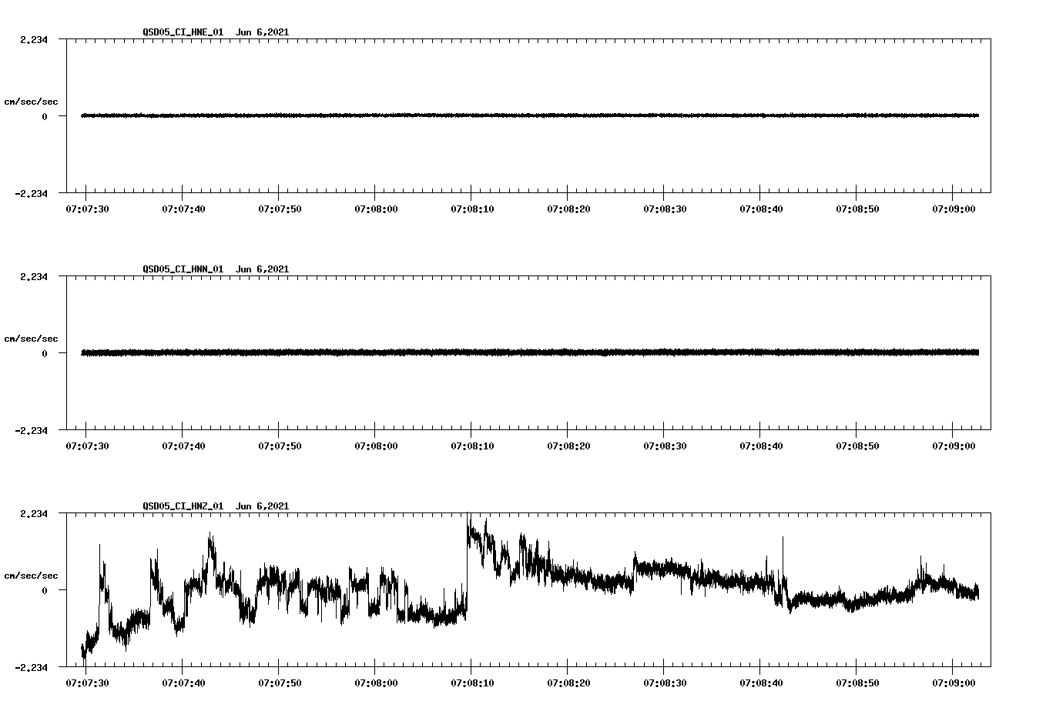
Task: Click the 07:07:30 time label under HNE plot
Action: pyautogui.click(x=87, y=209)
